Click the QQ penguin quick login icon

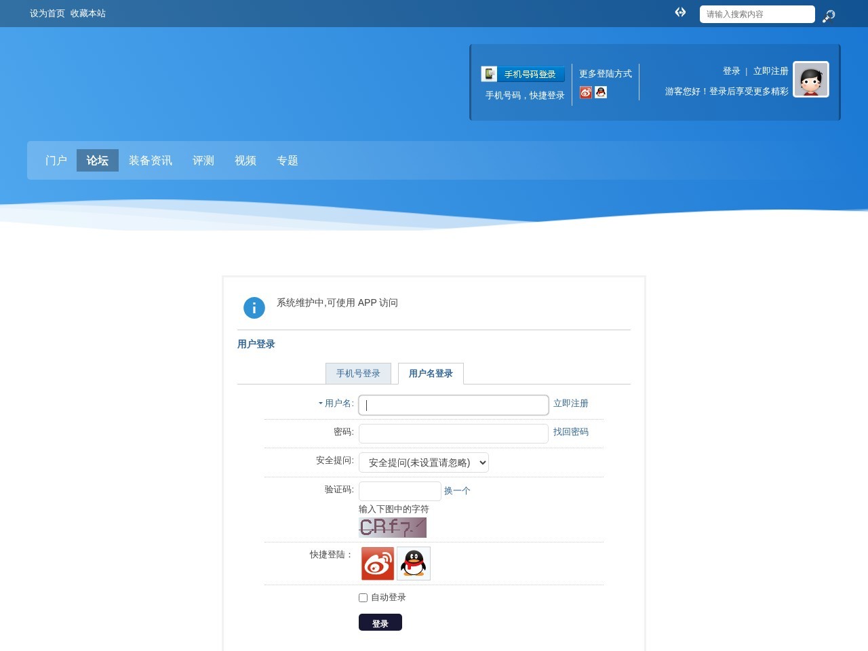tap(413, 563)
